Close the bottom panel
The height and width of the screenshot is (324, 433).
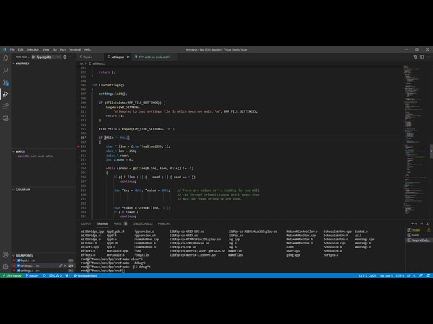click(x=428, y=223)
